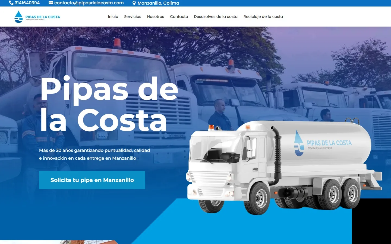Select the Pipas de la Costa headline
The image size is (391, 244).
pyautogui.click(x=109, y=104)
